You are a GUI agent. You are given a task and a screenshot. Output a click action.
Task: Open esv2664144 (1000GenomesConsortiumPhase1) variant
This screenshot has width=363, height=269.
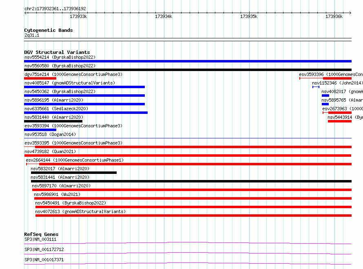click(x=75, y=160)
